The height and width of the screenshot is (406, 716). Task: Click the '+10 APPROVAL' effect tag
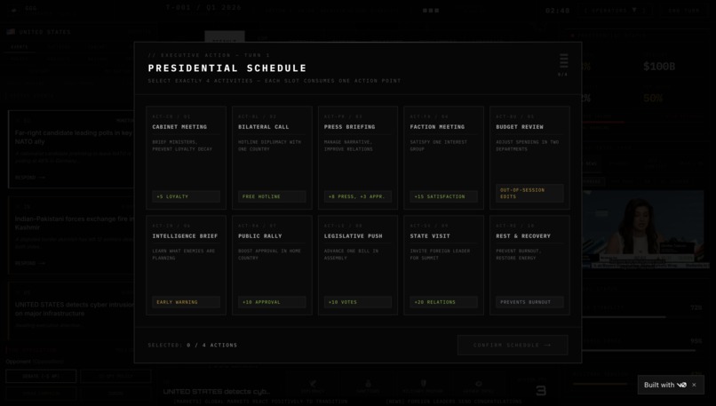pos(272,302)
